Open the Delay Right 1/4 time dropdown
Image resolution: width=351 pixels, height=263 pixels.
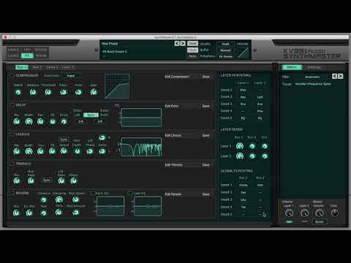(x=100, y=121)
